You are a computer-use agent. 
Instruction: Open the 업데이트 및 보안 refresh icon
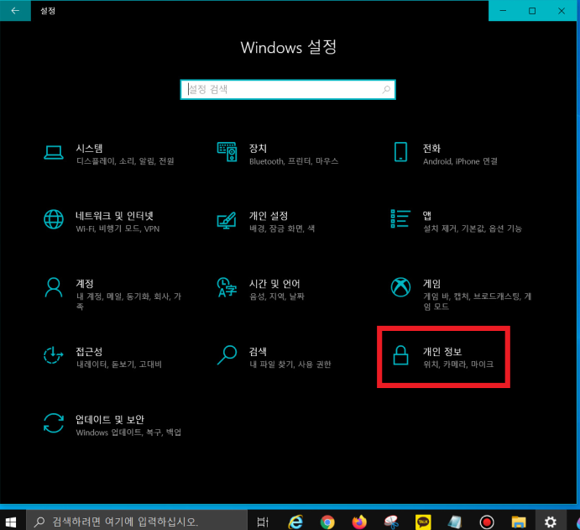(x=54, y=423)
